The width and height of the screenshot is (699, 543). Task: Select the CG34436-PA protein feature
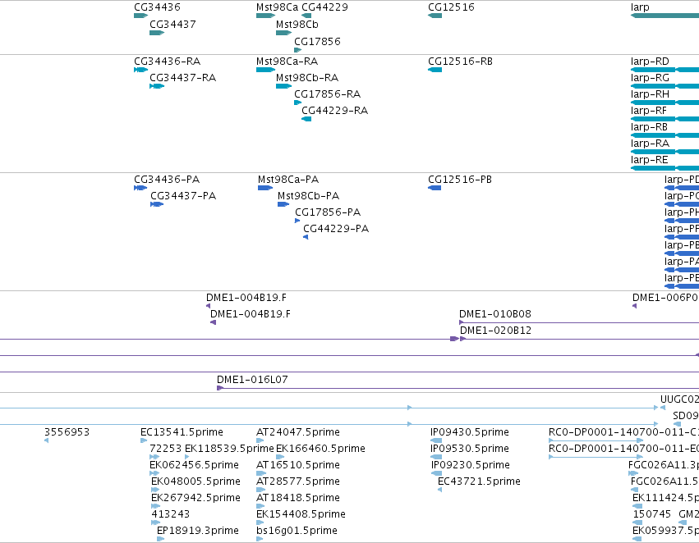point(140,188)
